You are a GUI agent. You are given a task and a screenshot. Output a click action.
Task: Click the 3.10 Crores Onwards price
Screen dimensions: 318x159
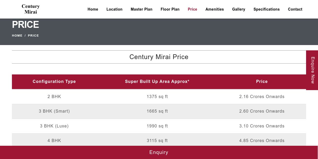pyautogui.click(x=262, y=126)
